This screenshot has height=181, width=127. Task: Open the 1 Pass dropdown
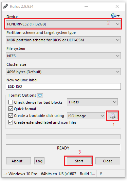pyautogui.click(x=92, y=102)
